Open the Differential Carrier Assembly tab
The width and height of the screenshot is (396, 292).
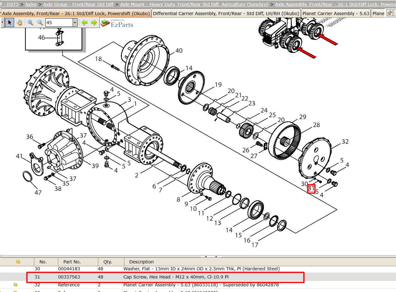(x=226, y=14)
